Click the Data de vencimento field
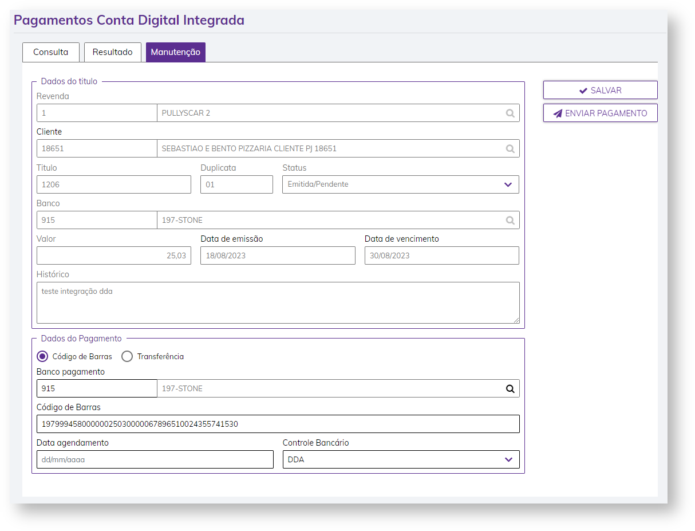Viewport: 695px width, 531px height. coord(441,255)
